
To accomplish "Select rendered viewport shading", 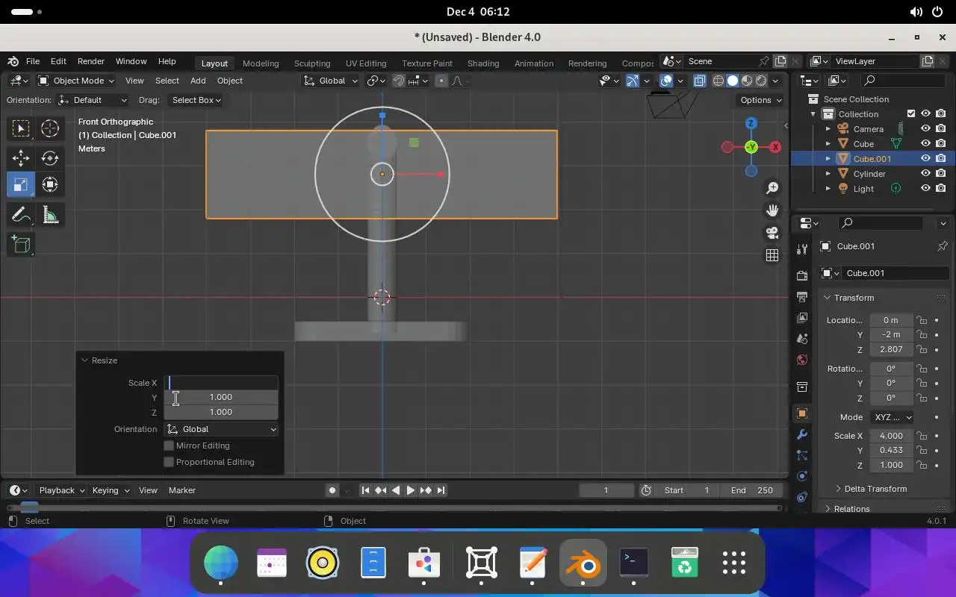I will tap(761, 81).
